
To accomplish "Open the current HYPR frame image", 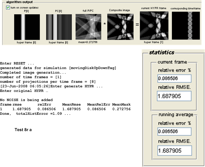I will (x=152, y=27).
